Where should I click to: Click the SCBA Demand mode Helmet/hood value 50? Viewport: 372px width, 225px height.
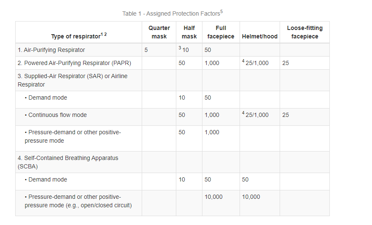pyautogui.click(x=245, y=179)
